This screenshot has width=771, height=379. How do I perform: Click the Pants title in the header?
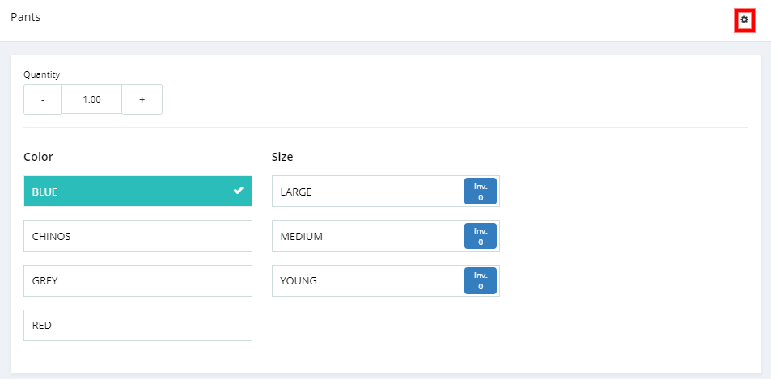[x=26, y=17]
